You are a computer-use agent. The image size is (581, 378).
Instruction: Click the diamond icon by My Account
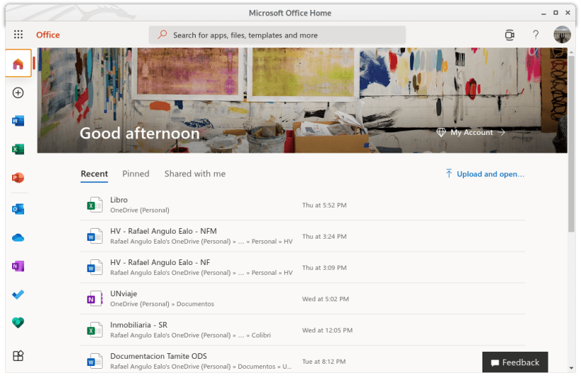pos(441,132)
